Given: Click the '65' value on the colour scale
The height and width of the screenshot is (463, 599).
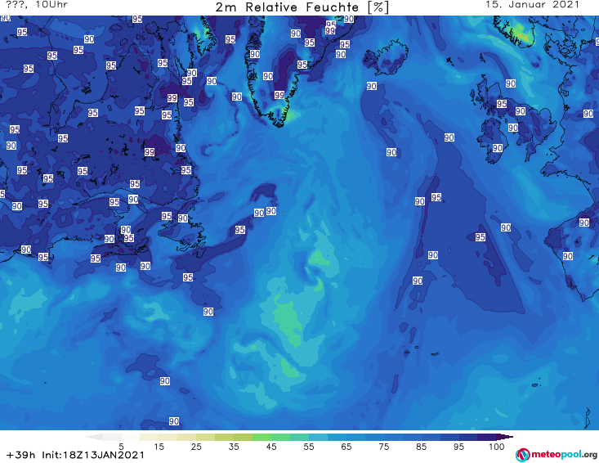Looking at the screenshot, I should pos(346,446).
